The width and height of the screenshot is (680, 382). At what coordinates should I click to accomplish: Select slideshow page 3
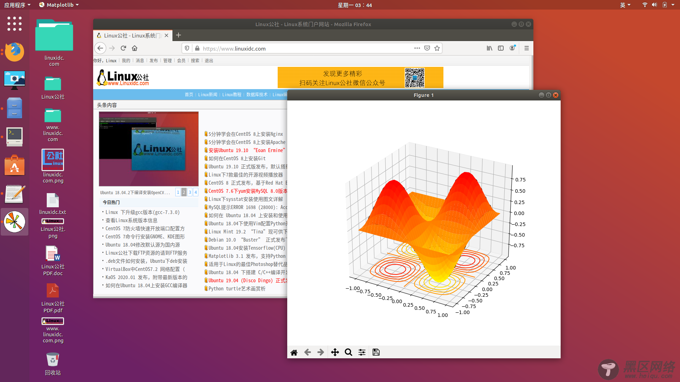(x=190, y=192)
